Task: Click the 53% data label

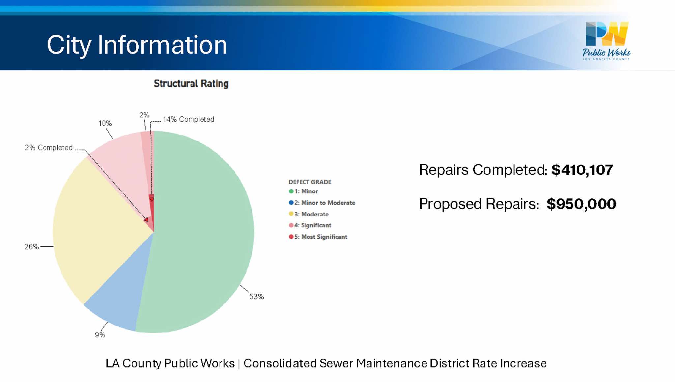Action: [x=256, y=297]
